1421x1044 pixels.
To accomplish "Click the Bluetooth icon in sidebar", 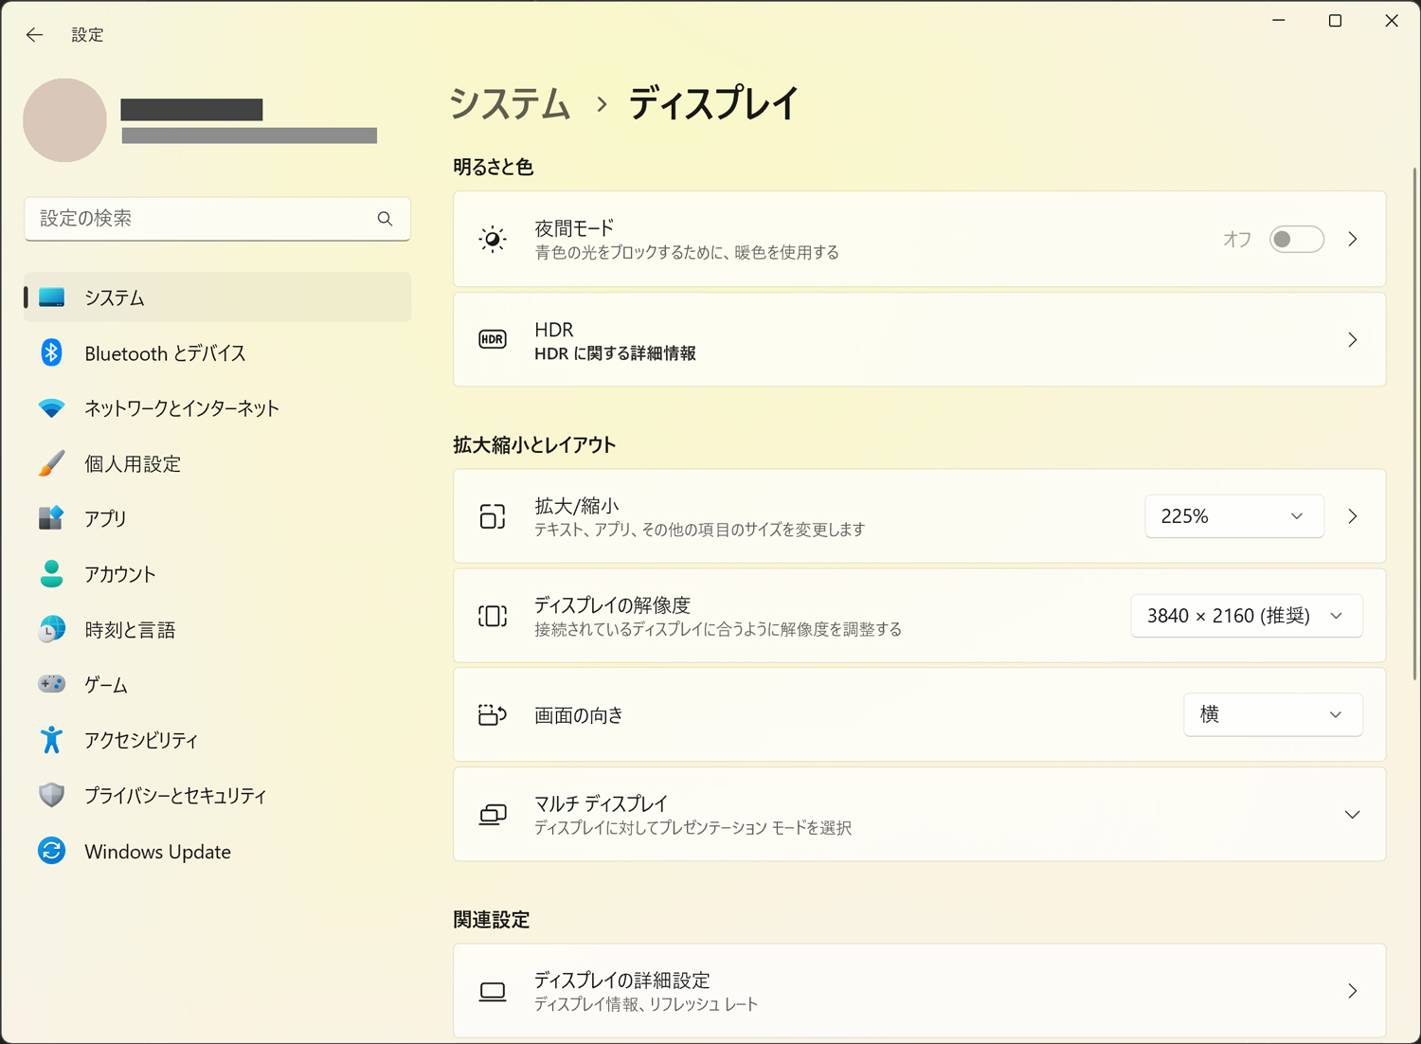I will coord(51,352).
